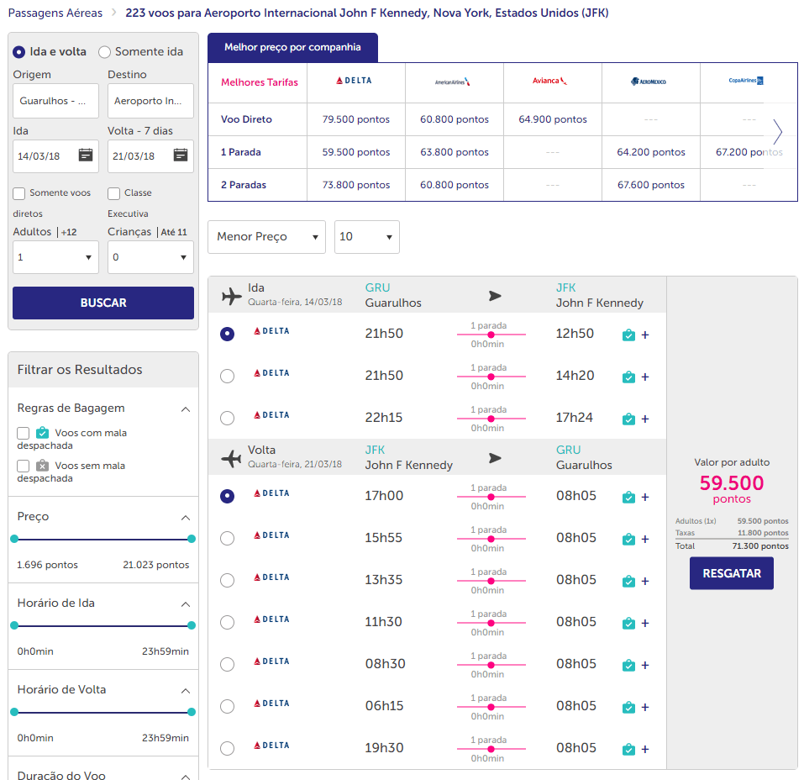
Task: Enable the Somente voos diretos checkbox
Action: [x=19, y=193]
